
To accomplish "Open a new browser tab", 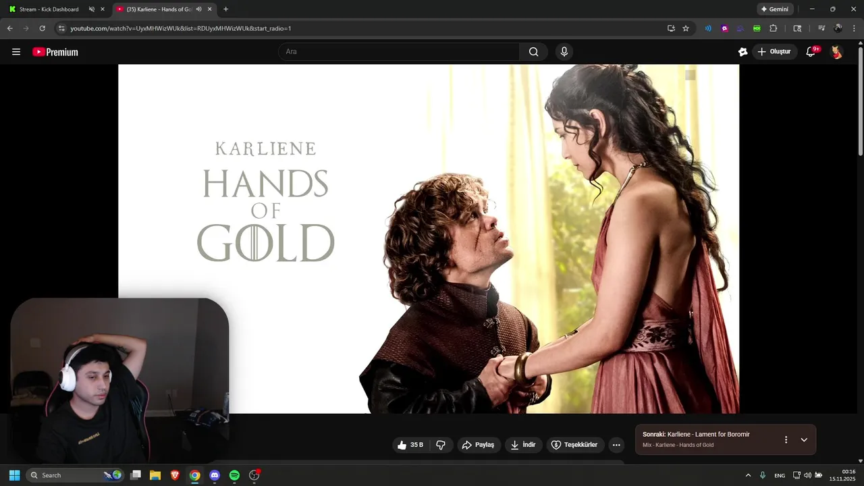I will (225, 9).
